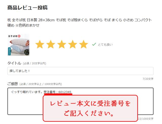Click the 商品レビュー投稿 heading

point(28,8)
